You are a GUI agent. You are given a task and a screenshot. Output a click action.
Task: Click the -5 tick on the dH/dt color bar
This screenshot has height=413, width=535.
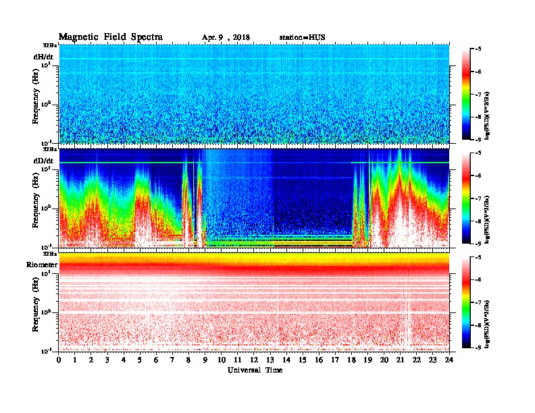coord(478,49)
